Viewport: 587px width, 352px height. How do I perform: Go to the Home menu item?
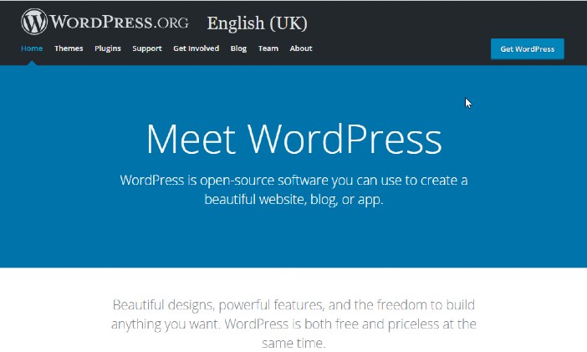pyautogui.click(x=32, y=48)
